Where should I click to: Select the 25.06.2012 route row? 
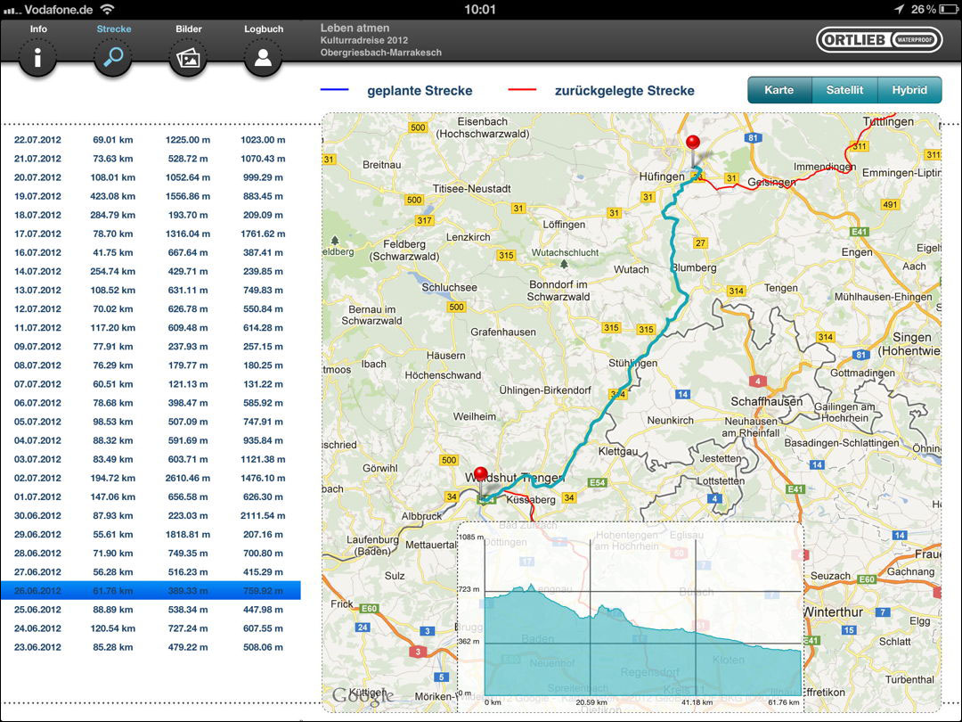click(151, 609)
